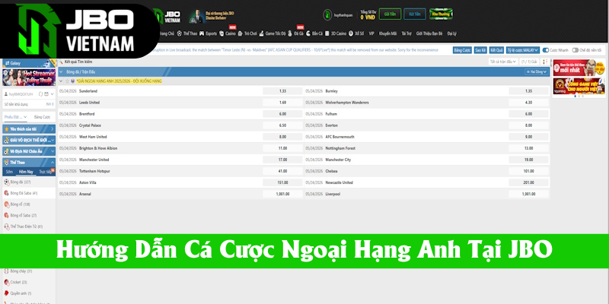Click the Trò Chơi icon in top menu
This screenshot has height=304, width=609.
point(240,33)
